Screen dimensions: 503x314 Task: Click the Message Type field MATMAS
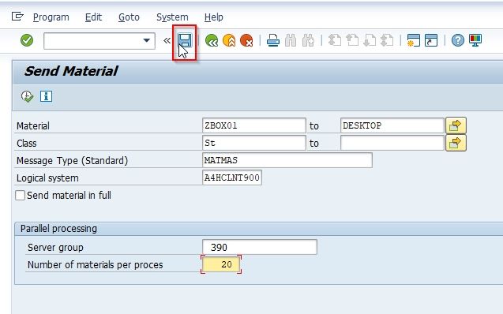pyautogui.click(x=287, y=160)
